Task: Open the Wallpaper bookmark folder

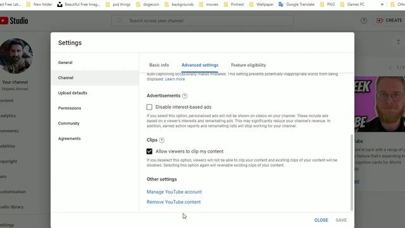Action: 261,4
